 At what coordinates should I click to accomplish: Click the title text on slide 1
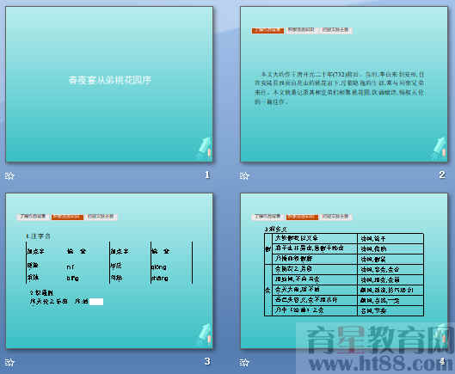tap(110, 80)
